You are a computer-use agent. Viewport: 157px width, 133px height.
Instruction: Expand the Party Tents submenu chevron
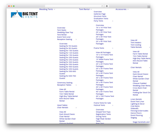113,21
